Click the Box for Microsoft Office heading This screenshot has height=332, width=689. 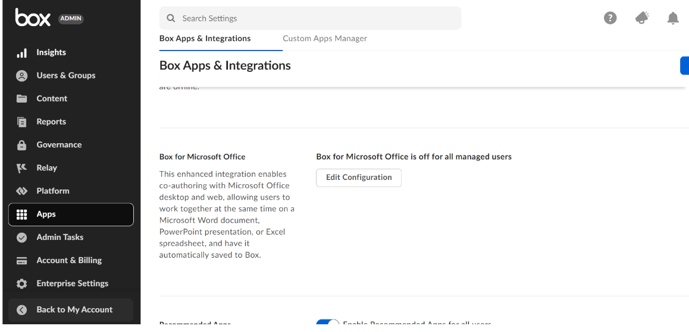tap(202, 157)
